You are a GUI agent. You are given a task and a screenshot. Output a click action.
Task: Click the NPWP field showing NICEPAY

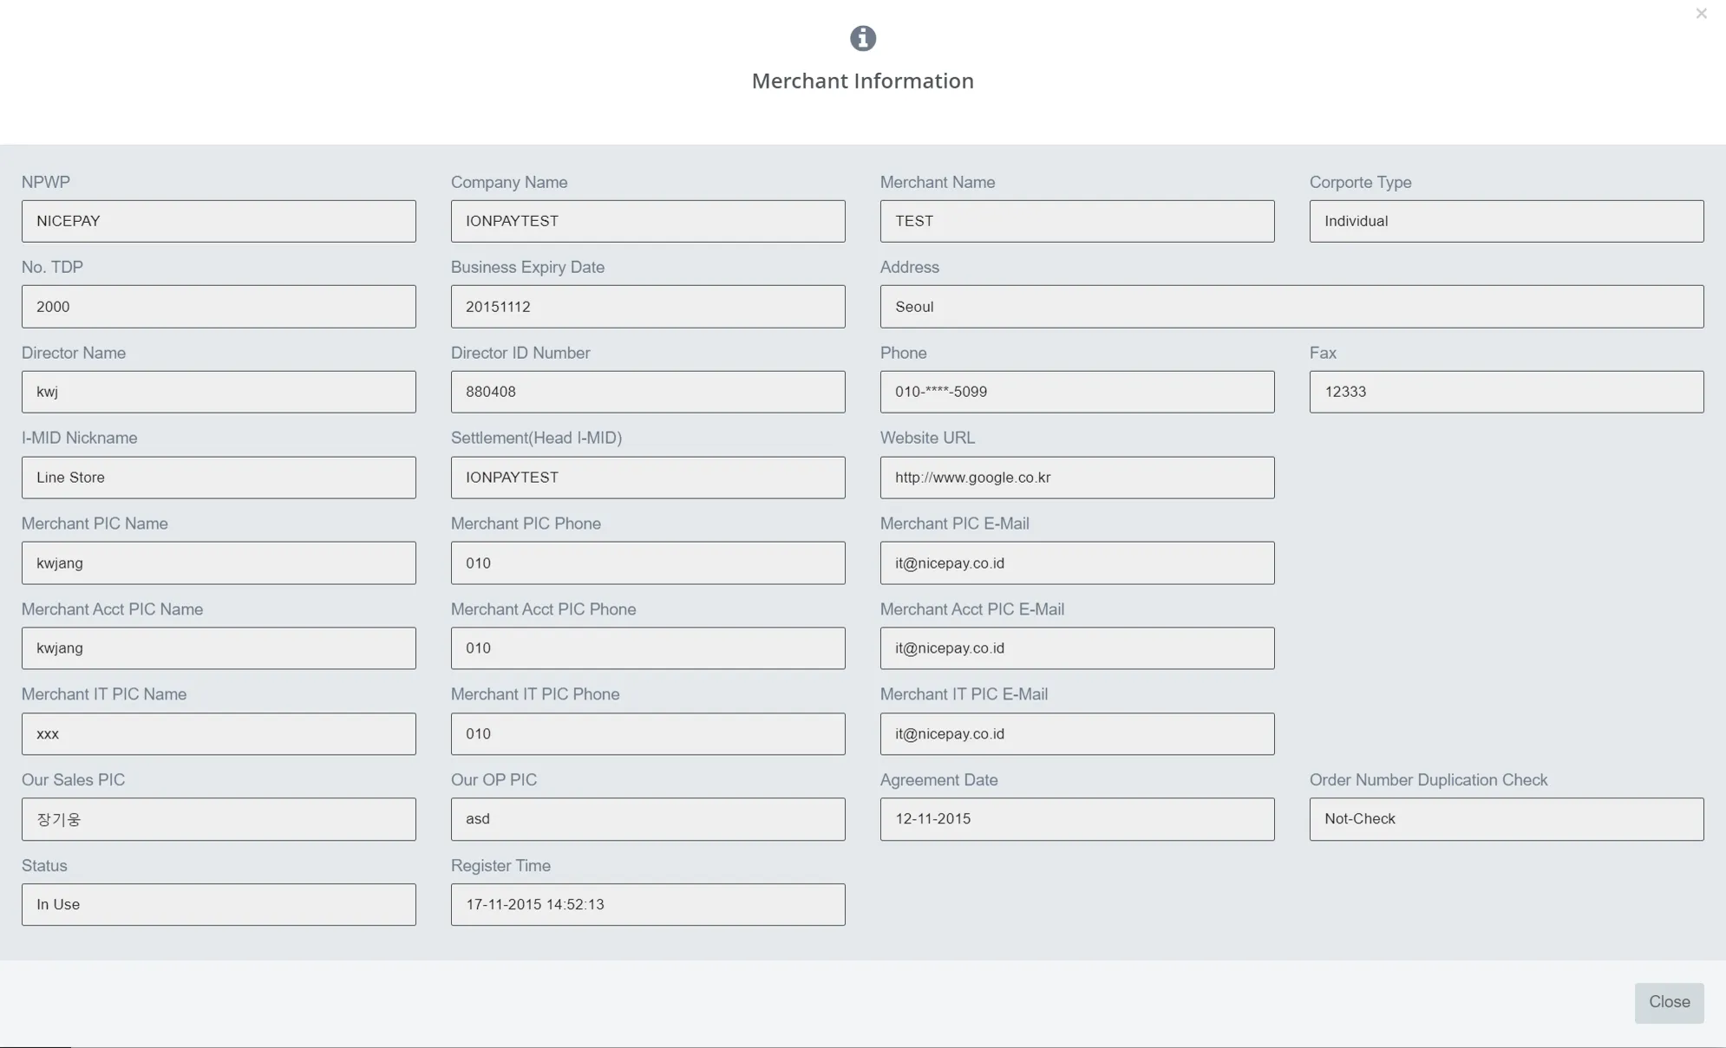pos(219,220)
